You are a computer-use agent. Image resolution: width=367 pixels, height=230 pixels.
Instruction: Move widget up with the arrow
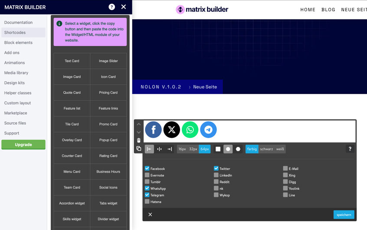pos(138,124)
